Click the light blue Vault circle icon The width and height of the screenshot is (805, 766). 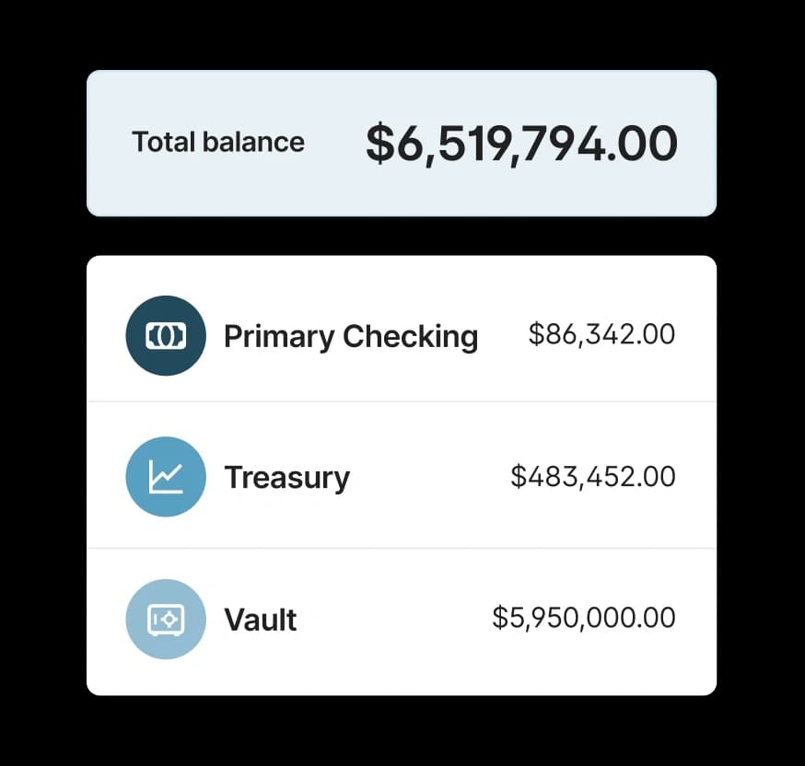click(166, 619)
